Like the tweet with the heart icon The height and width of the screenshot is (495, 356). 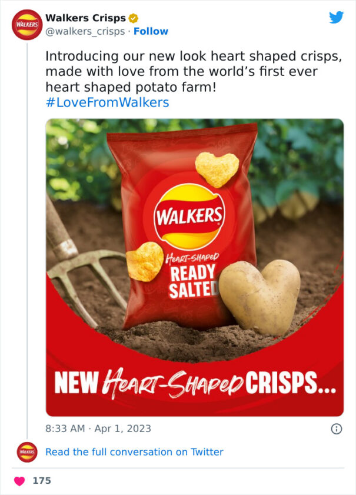pos(19,481)
